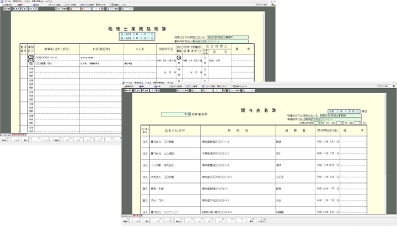Toggle the second circled 区分 option in row one
The height and width of the screenshot is (226, 397).
click(31, 62)
